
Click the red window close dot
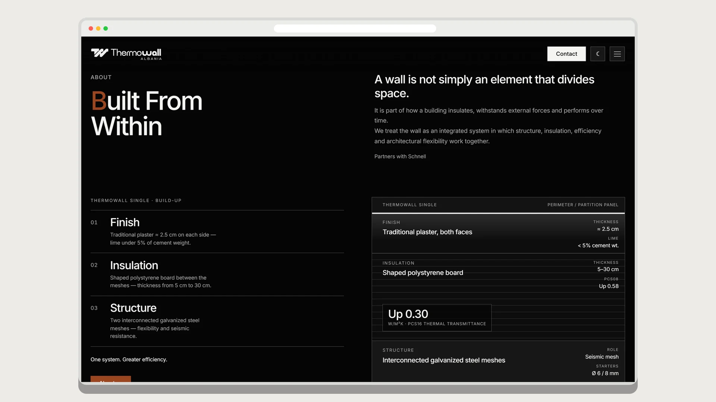pyautogui.click(x=91, y=29)
